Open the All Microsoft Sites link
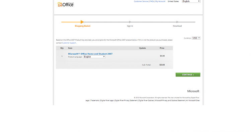251x132 pixels. pyautogui.click(x=193, y=100)
